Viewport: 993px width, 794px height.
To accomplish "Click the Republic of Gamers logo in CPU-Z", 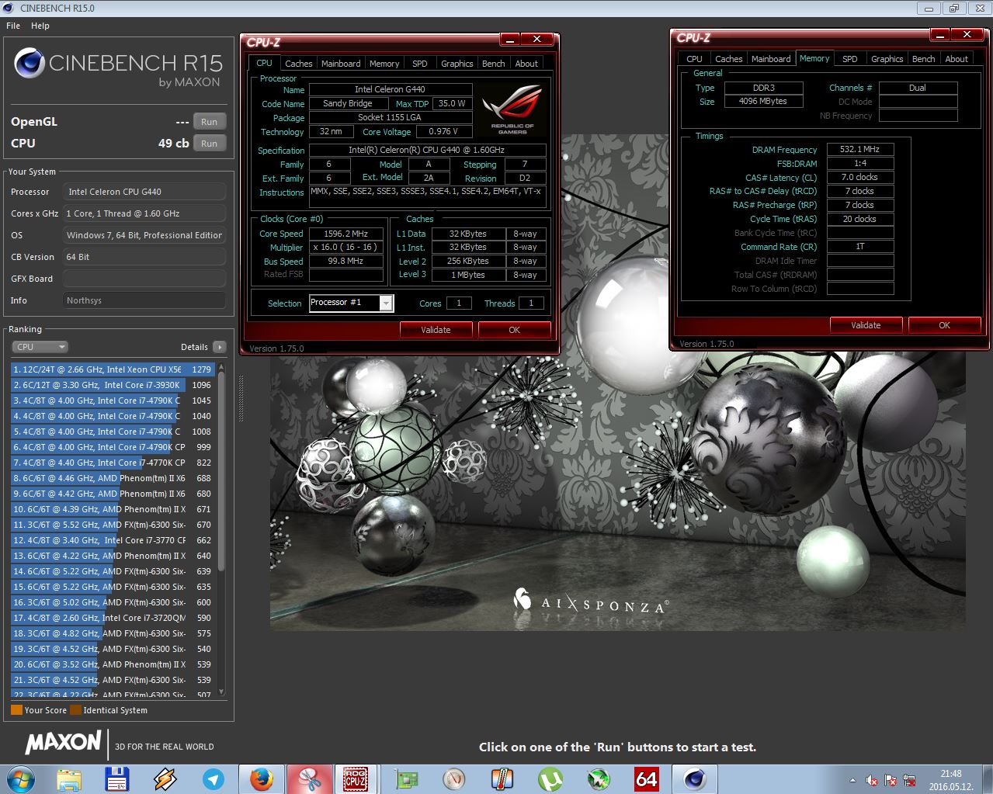I will tap(512, 109).
